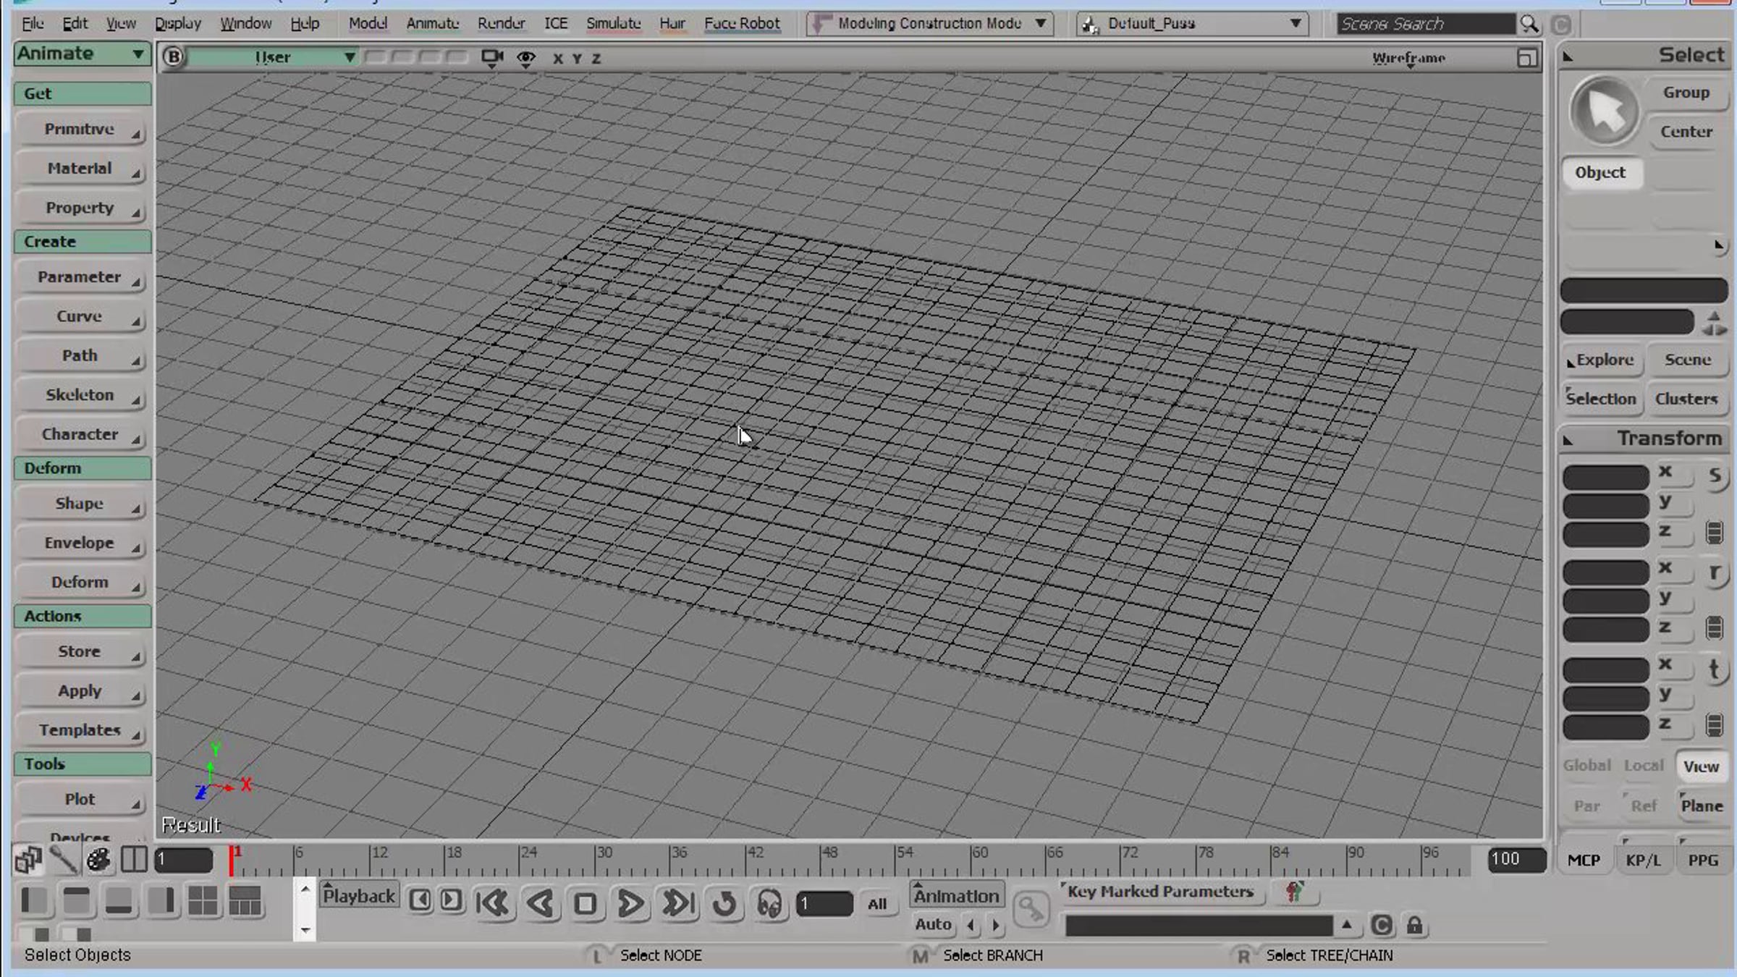The width and height of the screenshot is (1737, 977).
Task: Play animation backward
Action: [540, 903]
